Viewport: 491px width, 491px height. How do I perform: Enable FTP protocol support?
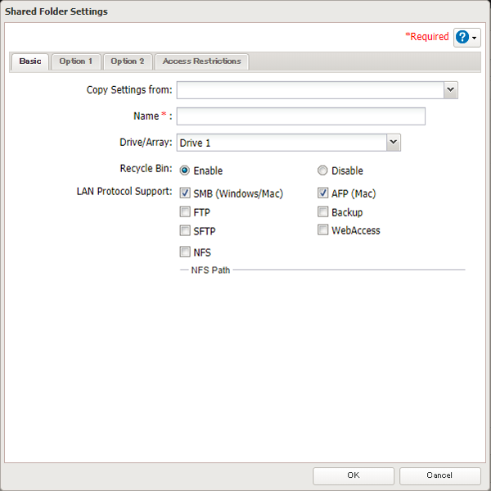(x=185, y=212)
